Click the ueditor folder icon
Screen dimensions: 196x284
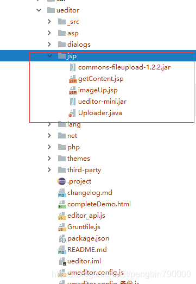tap(51, 10)
